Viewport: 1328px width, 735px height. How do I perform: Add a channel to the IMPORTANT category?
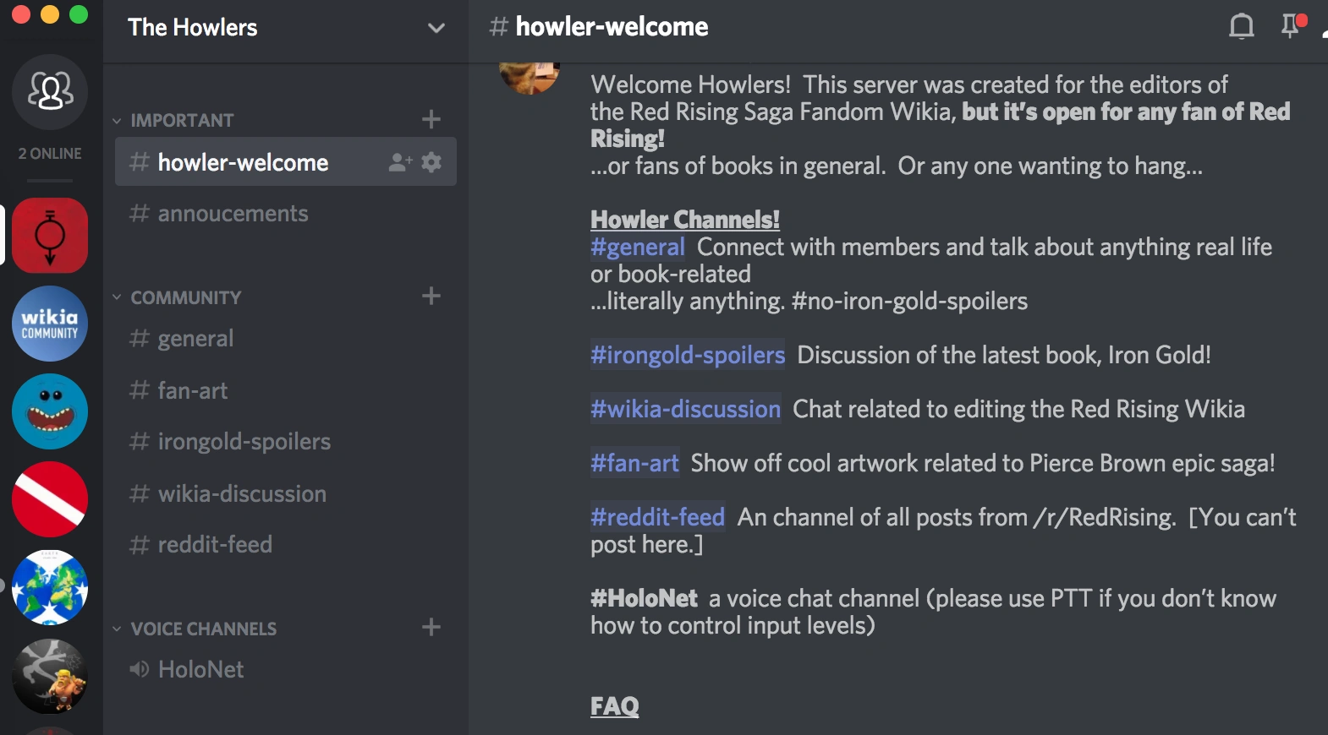[x=431, y=119]
